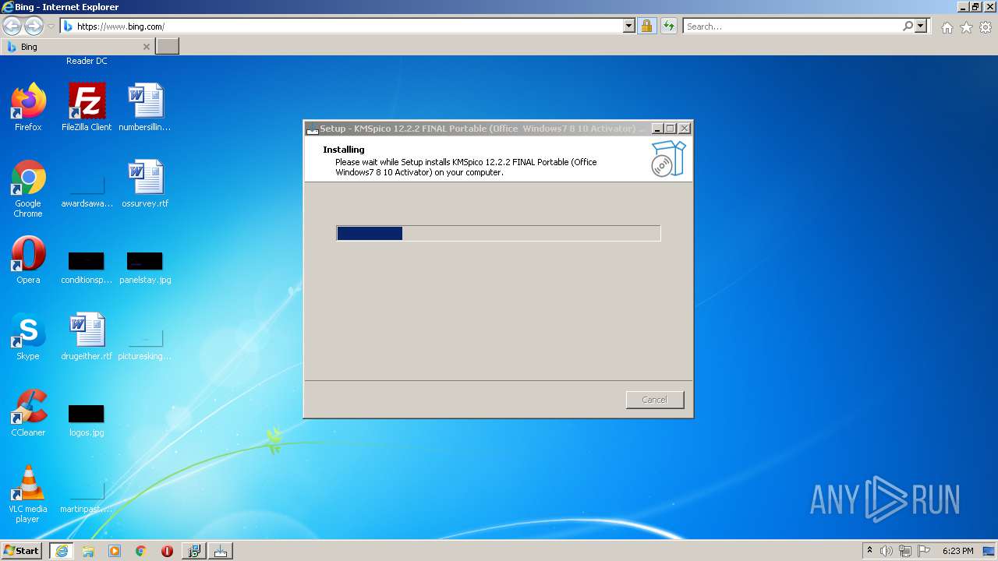Open Opera from the taskbar

167,551
